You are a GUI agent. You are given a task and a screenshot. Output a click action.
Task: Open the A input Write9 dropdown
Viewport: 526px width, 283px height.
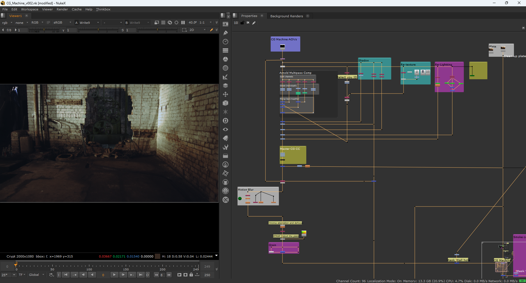click(x=88, y=22)
